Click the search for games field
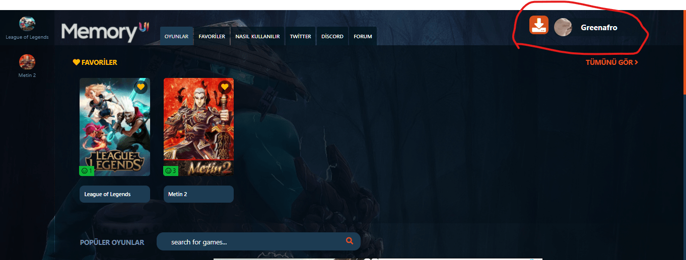The width and height of the screenshot is (686, 260). [x=258, y=241]
